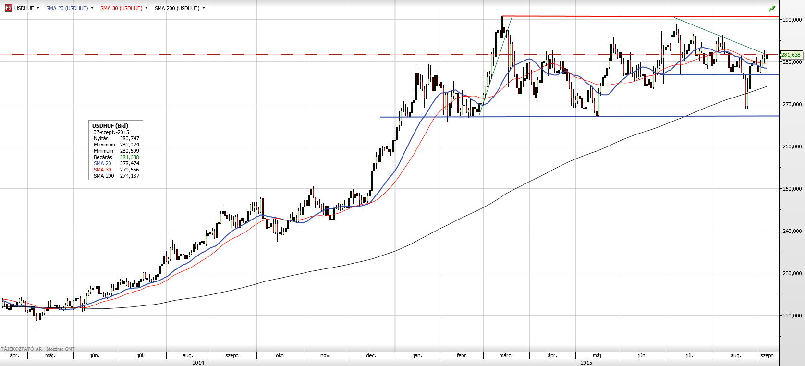Open the SMA 20 (USDHUF) dropdown arrow

(x=92, y=8)
